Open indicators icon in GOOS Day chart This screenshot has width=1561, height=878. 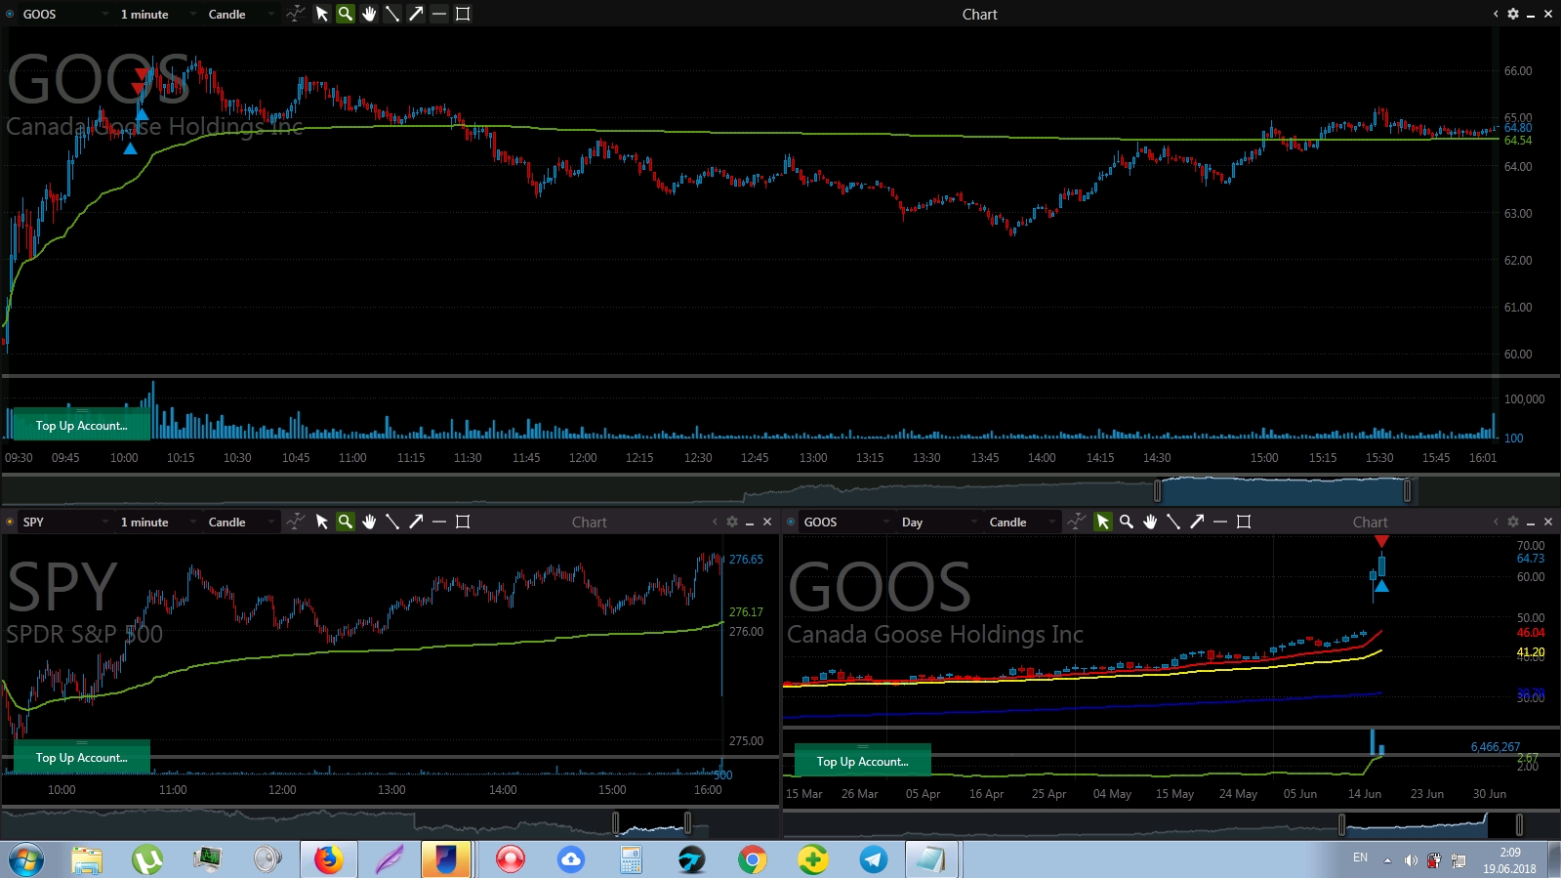tap(1076, 522)
